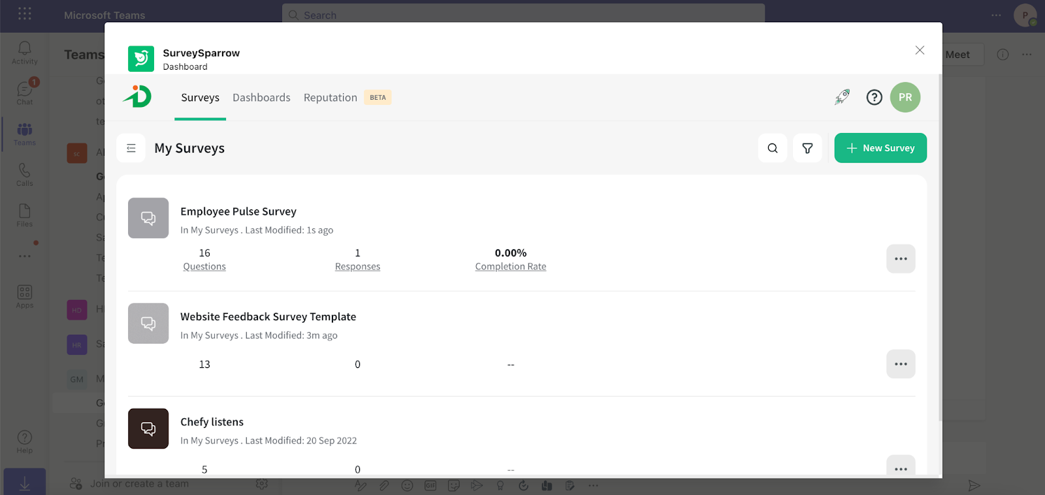Open Help in the Teams sidebar
The height and width of the screenshot is (495, 1045).
pos(25,442)
